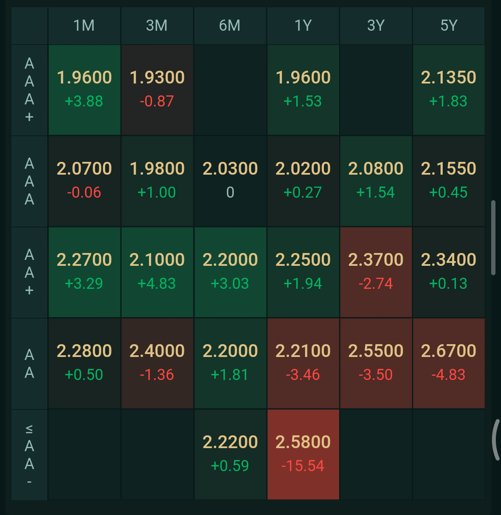Click the AAA+ 5Y cell 2.1350
This screenshot has height=515, width=501.
tap(449, 90)
